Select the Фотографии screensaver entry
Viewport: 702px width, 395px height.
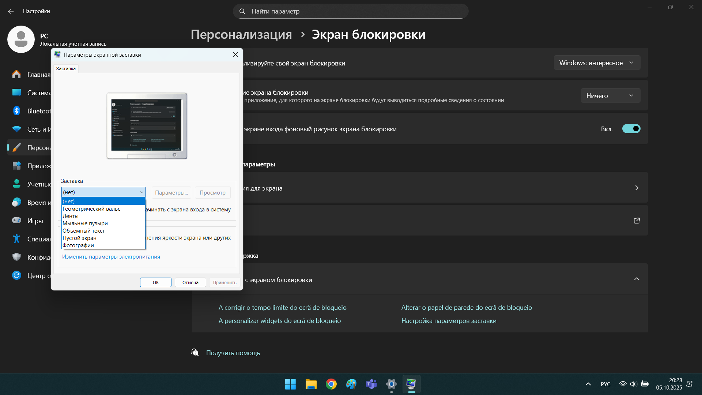tap(78, 245)
